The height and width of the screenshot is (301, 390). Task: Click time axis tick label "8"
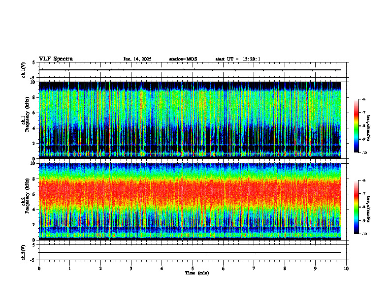[285, 269]
